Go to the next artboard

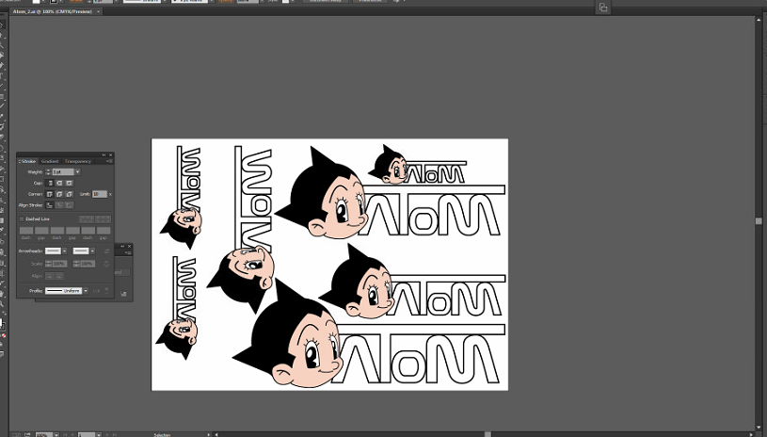(107, 434)
